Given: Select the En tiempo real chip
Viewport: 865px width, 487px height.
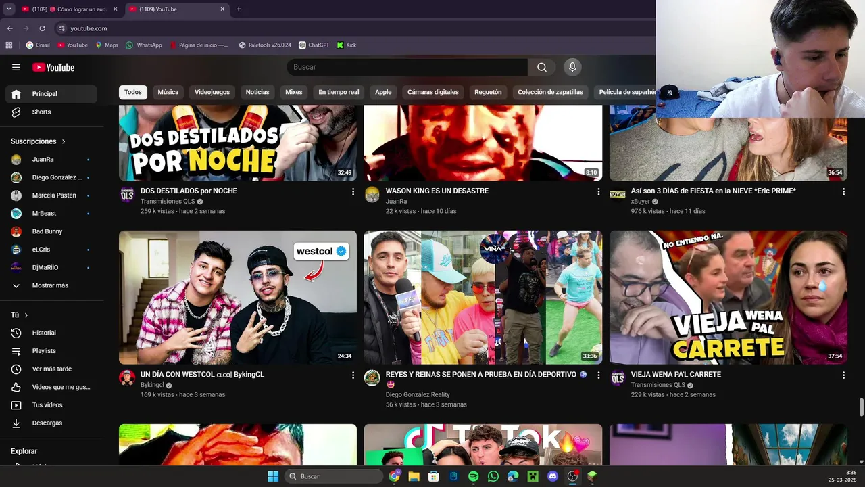Looking at the screenshot, I should [339, 92].
